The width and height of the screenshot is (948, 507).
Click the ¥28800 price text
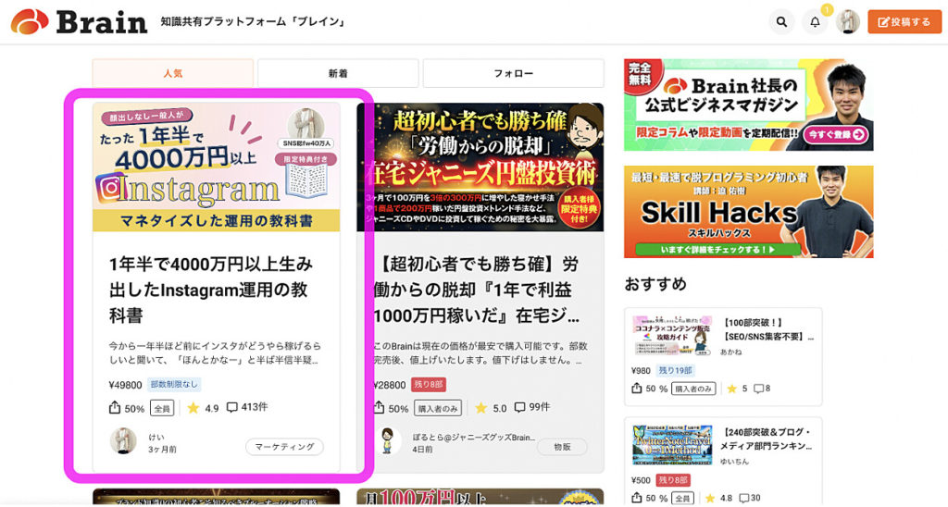390,385
